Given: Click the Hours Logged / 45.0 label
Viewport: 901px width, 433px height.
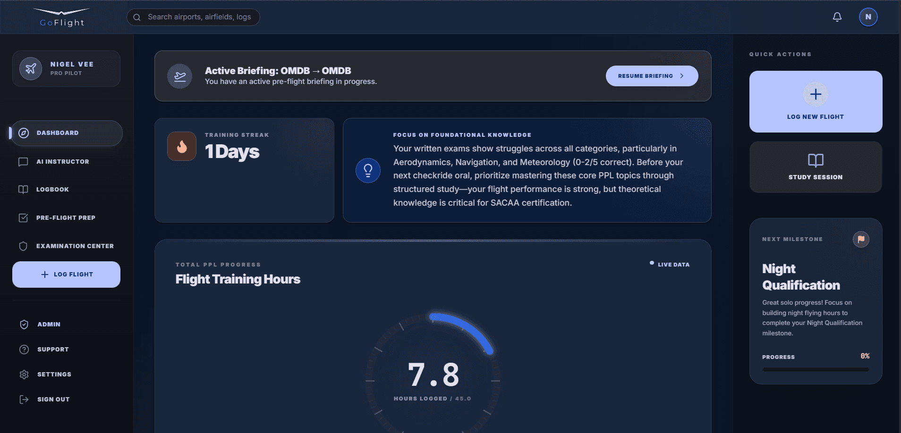Looking at the screenshot, I should (x=432, y=399).
